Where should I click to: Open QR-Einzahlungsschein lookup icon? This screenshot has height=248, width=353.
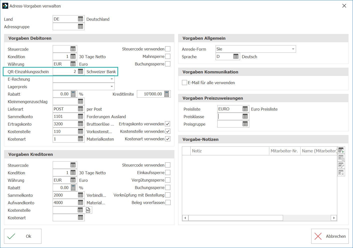80,71
